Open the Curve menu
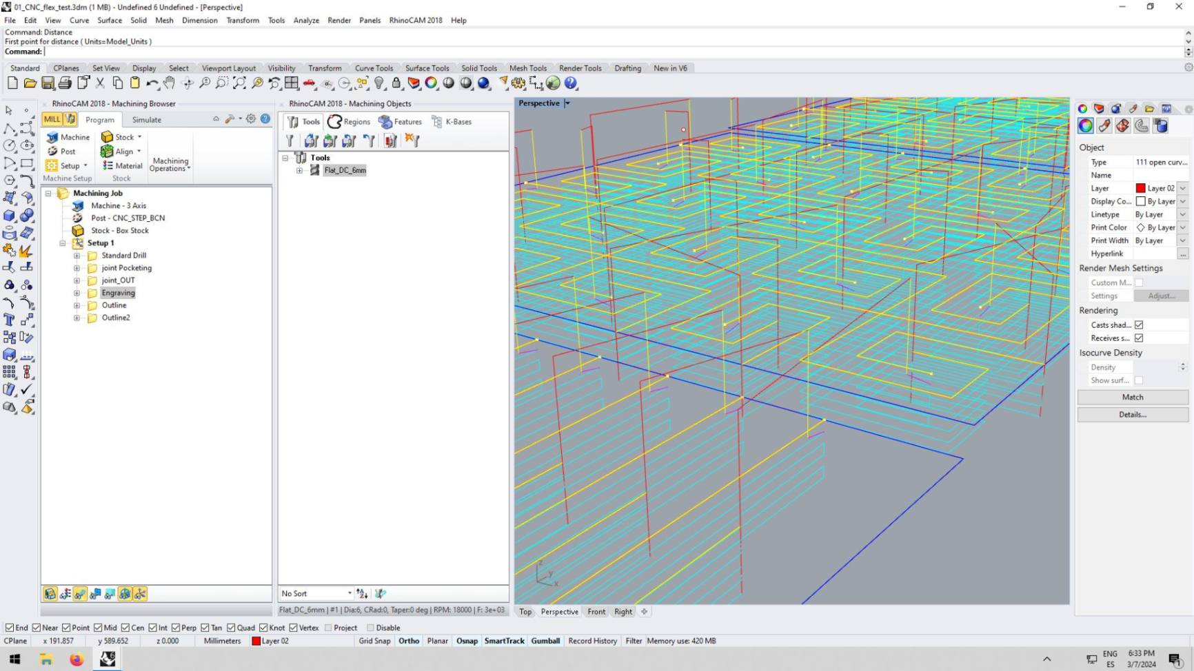This screenshot has width=1194, height=671. pyautogui.click(x=79, y=20)
